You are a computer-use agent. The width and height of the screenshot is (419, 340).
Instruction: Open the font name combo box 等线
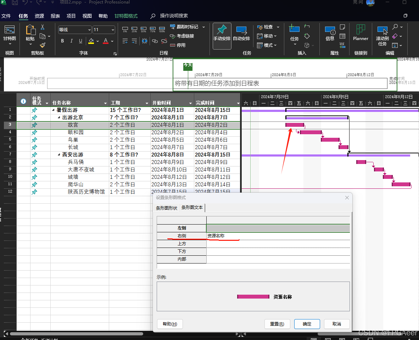pyautogui.click(x=75, y=30)
